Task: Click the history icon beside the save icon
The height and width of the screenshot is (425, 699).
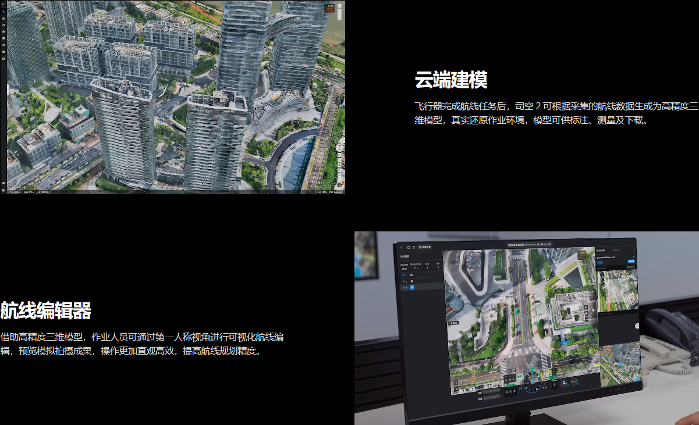Action: click(x=414, y=247)
